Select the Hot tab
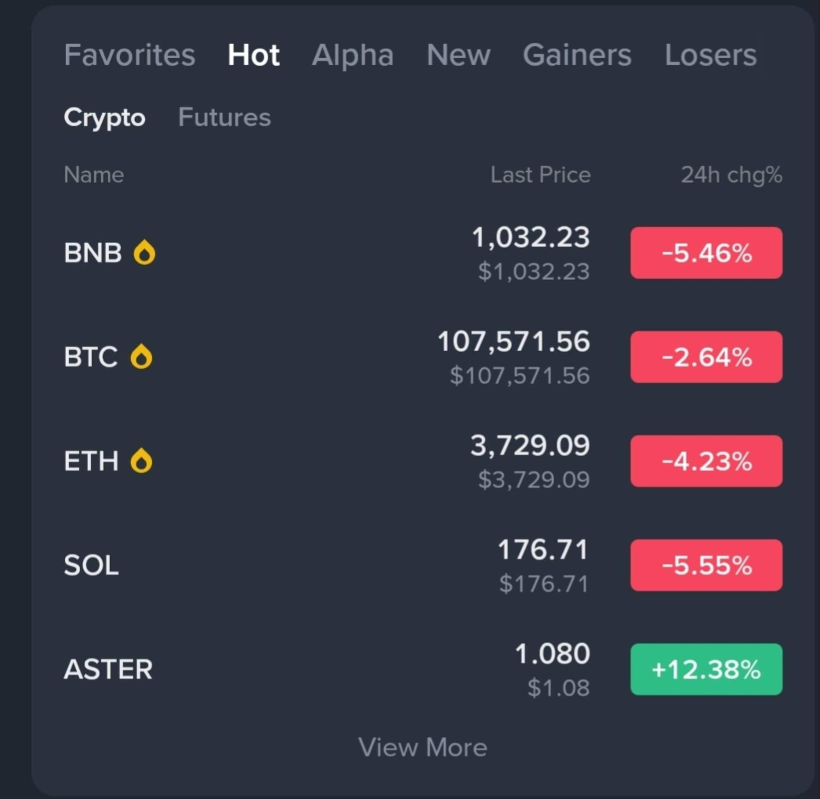The height and width of the screenshot is (799, 820). point(253,55)
